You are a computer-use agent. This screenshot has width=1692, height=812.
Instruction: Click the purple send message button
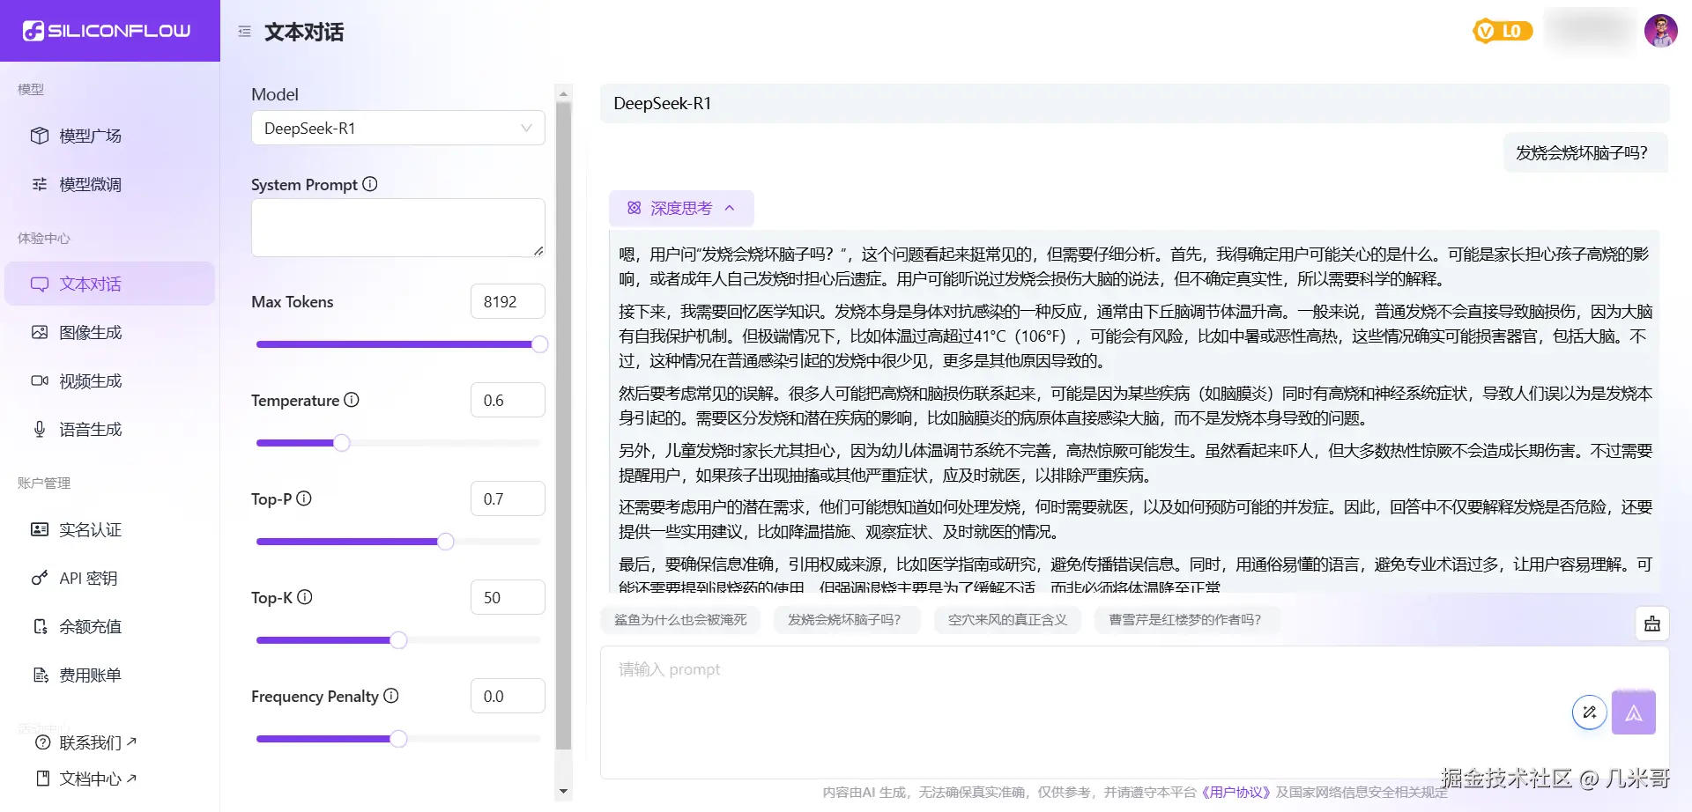coord(1635,712)
